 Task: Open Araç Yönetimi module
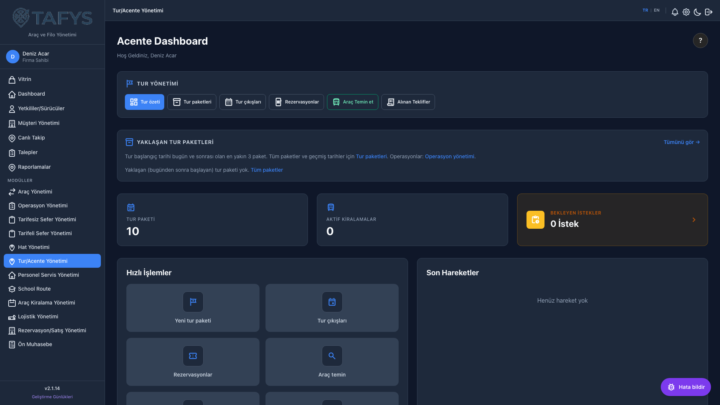[x=52, y=192]
